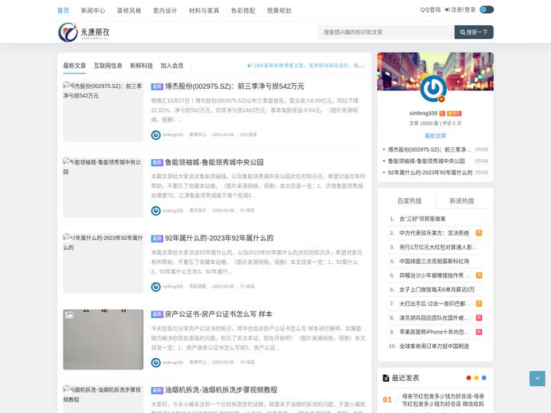Select the 加入会员 tab
Viewport: 551px width, 413px height.
(172, 66)
